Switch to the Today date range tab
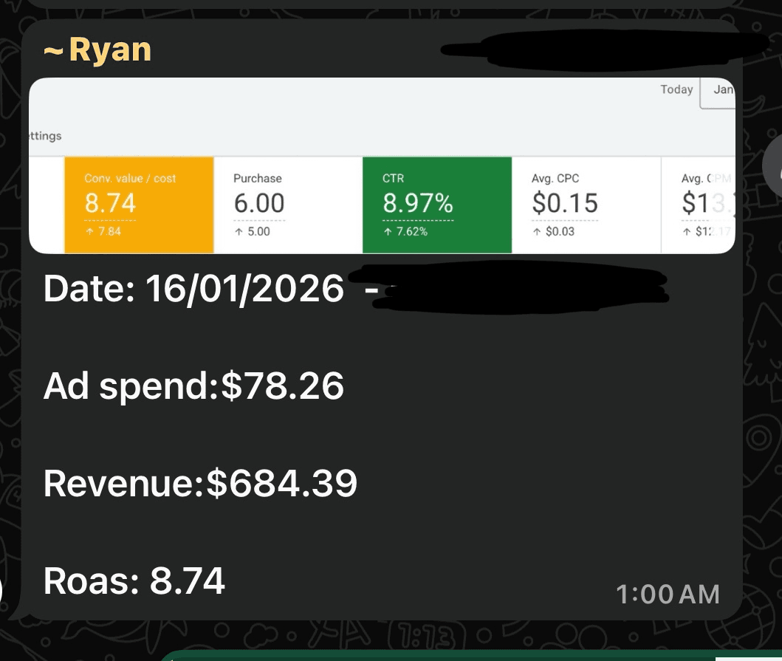782x661 pixels. (676, 89)
